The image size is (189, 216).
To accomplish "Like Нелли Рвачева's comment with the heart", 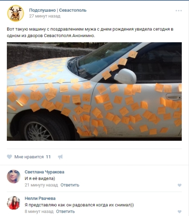I will (x=180, y=211).
